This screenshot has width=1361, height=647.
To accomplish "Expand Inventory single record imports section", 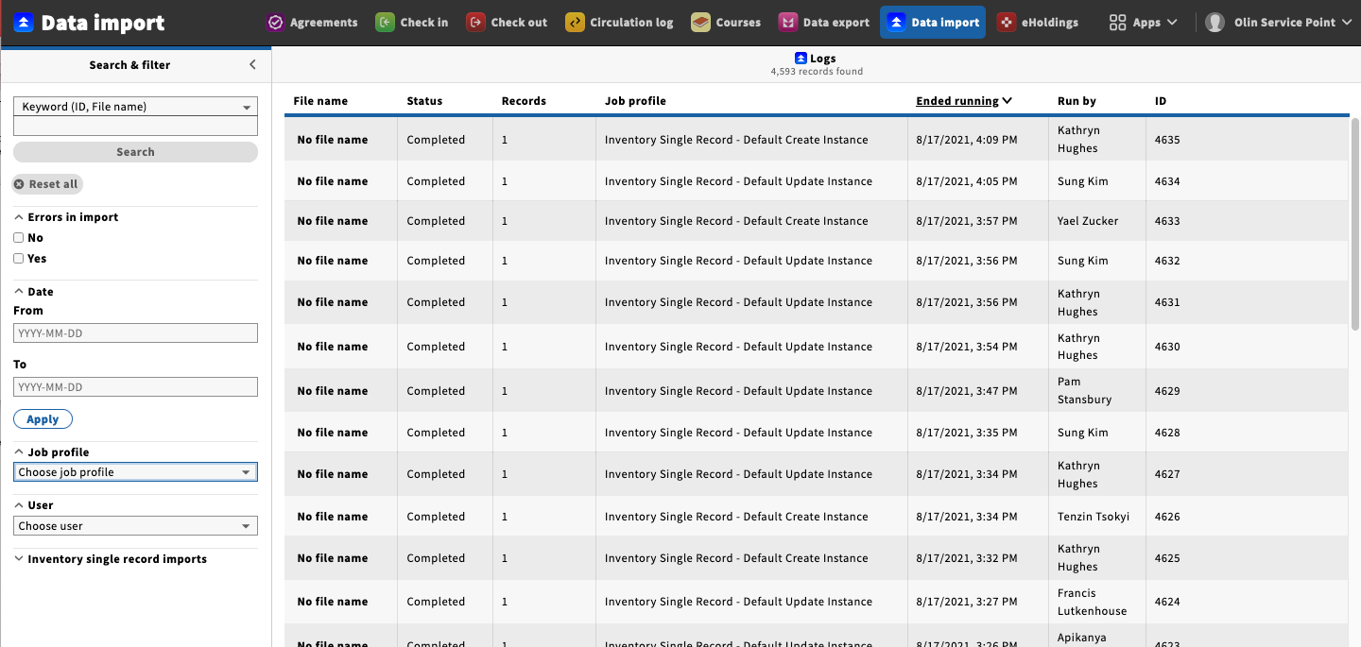I will coord(111,559).
